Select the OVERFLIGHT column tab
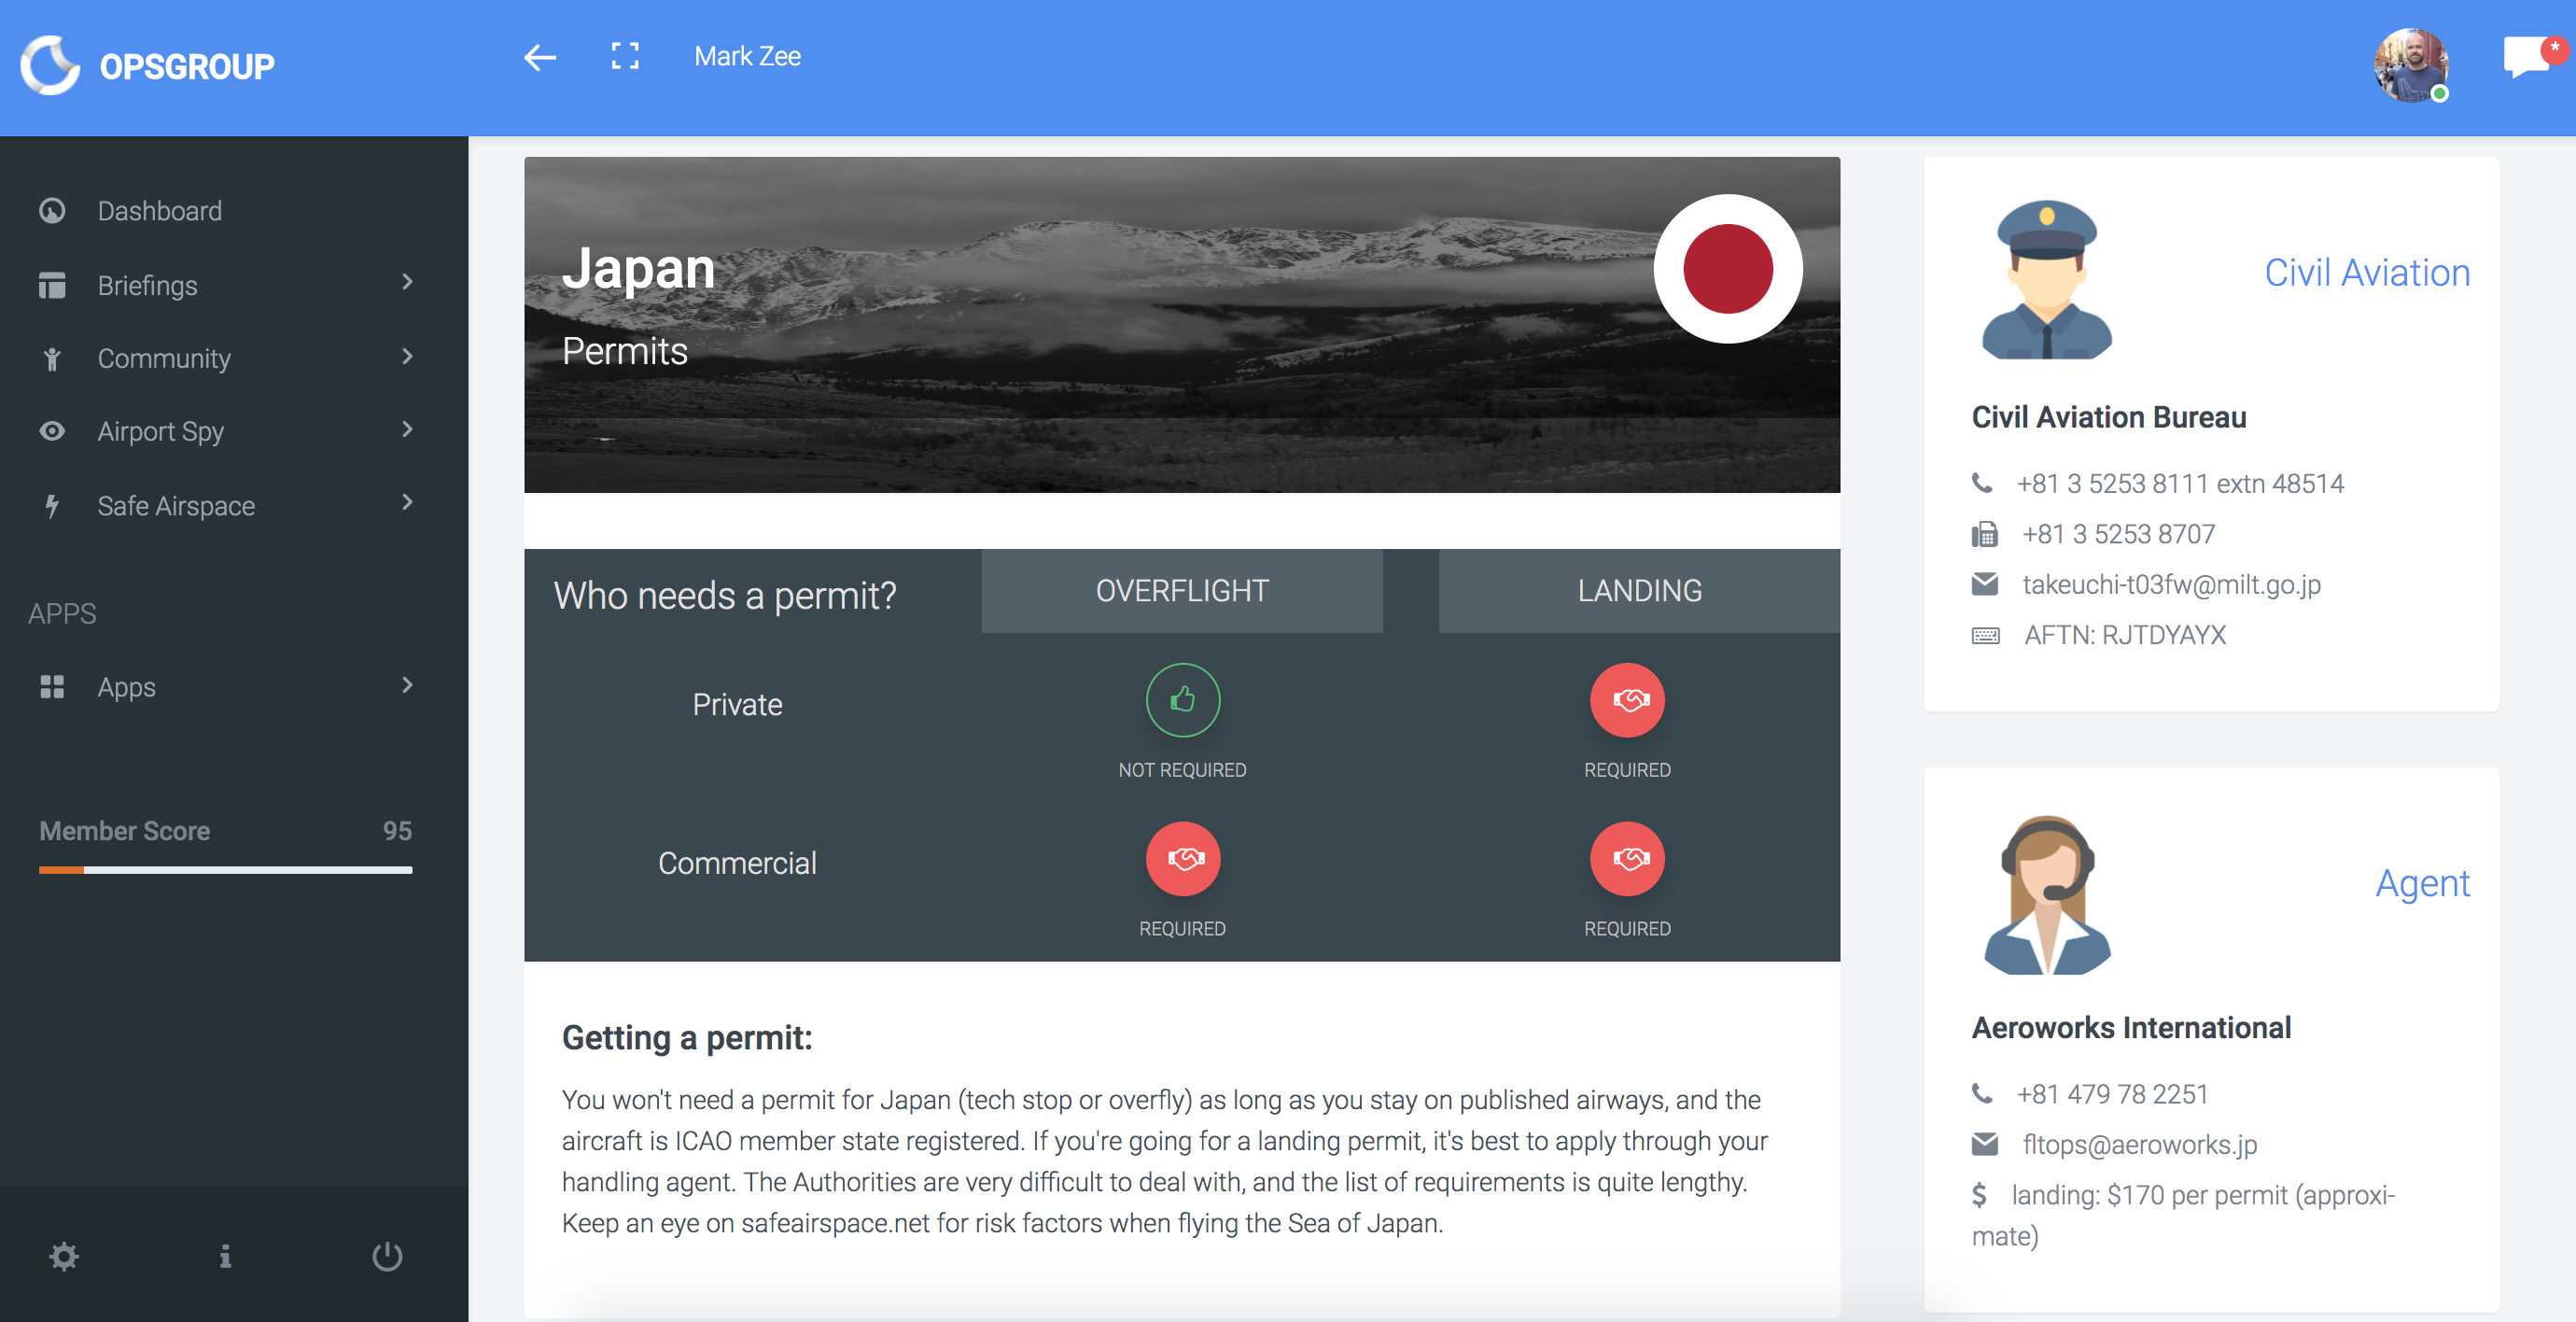Image resolution: width=2576 pixels, height=1322 pixels. [x=1182, y=591]
